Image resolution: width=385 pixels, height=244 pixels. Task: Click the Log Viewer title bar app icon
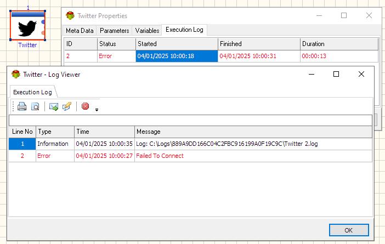pos(16,74)
